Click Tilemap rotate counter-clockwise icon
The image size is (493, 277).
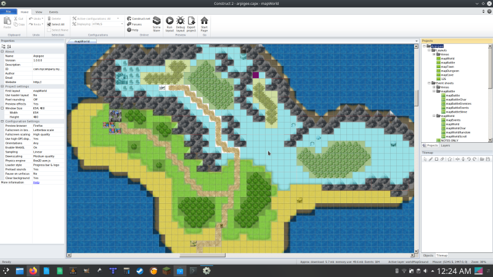pos(469,159)
